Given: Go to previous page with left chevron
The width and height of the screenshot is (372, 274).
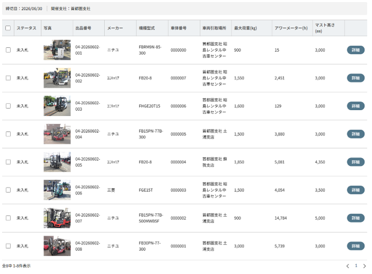Looking at the screenshot, I should pos(347,266).
